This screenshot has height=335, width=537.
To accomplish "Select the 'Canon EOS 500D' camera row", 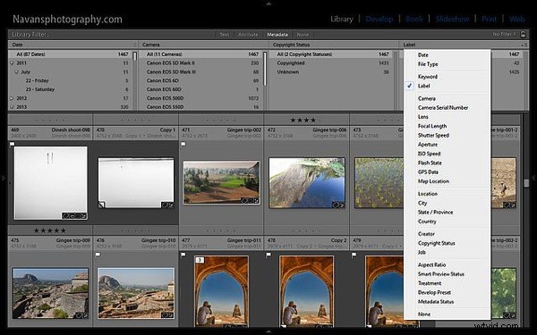I will click(x=202, y=98).
